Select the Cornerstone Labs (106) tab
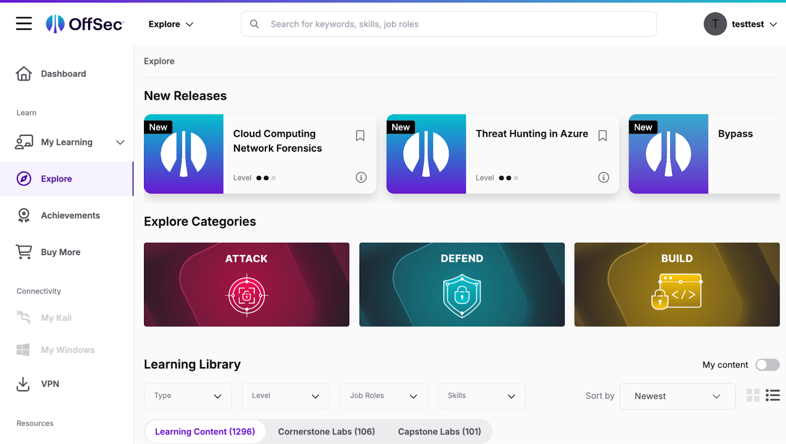Image resolution: width=786 pixels, height=444 pixels. pyautogui.click(x=326, y=432)
